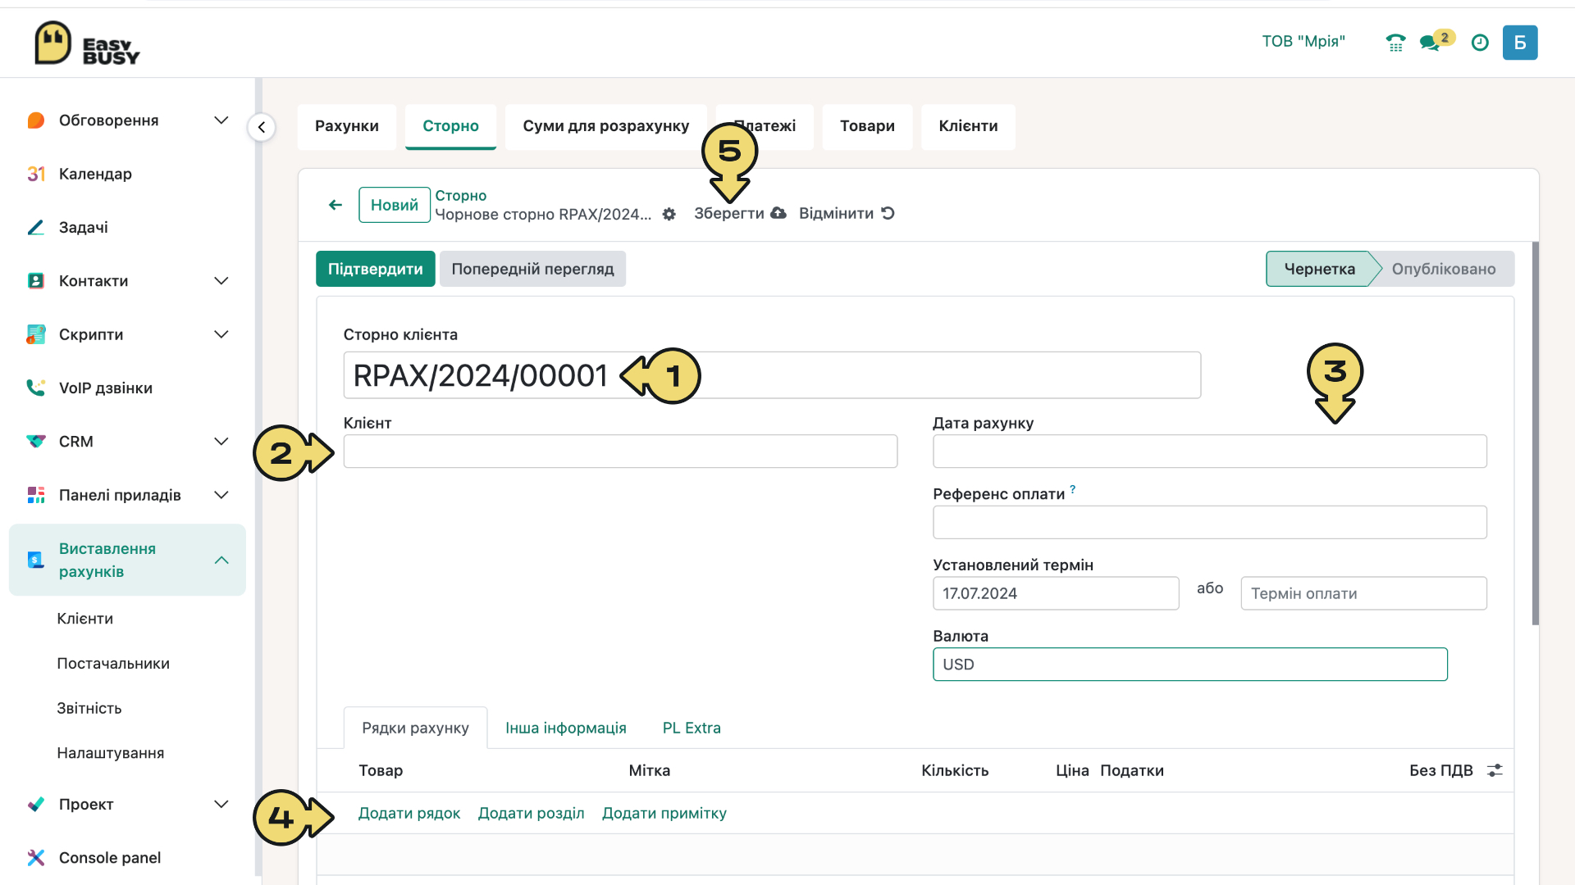The width and height of the screenshot is (1575, 885).
Task: Click the Дата рахунку input field
Action: click(x=1210, y=452)
